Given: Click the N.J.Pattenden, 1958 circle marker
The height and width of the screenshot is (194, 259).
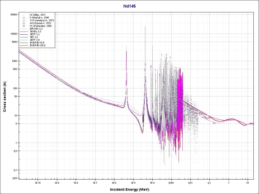Looking at the screenshot, I should pyautogui.click(x=24, y=26).
